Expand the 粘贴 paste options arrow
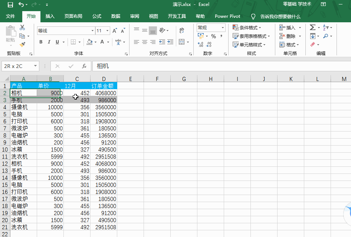This screenshot has width=351, height=237. 11,46
